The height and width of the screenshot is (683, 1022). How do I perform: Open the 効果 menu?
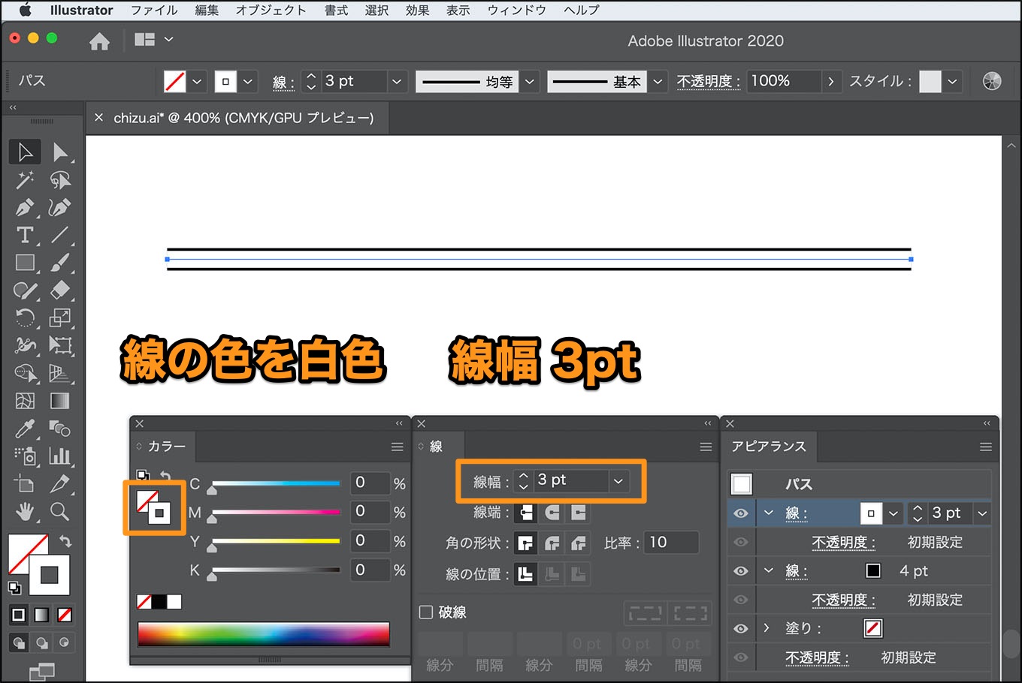point(417,11)
